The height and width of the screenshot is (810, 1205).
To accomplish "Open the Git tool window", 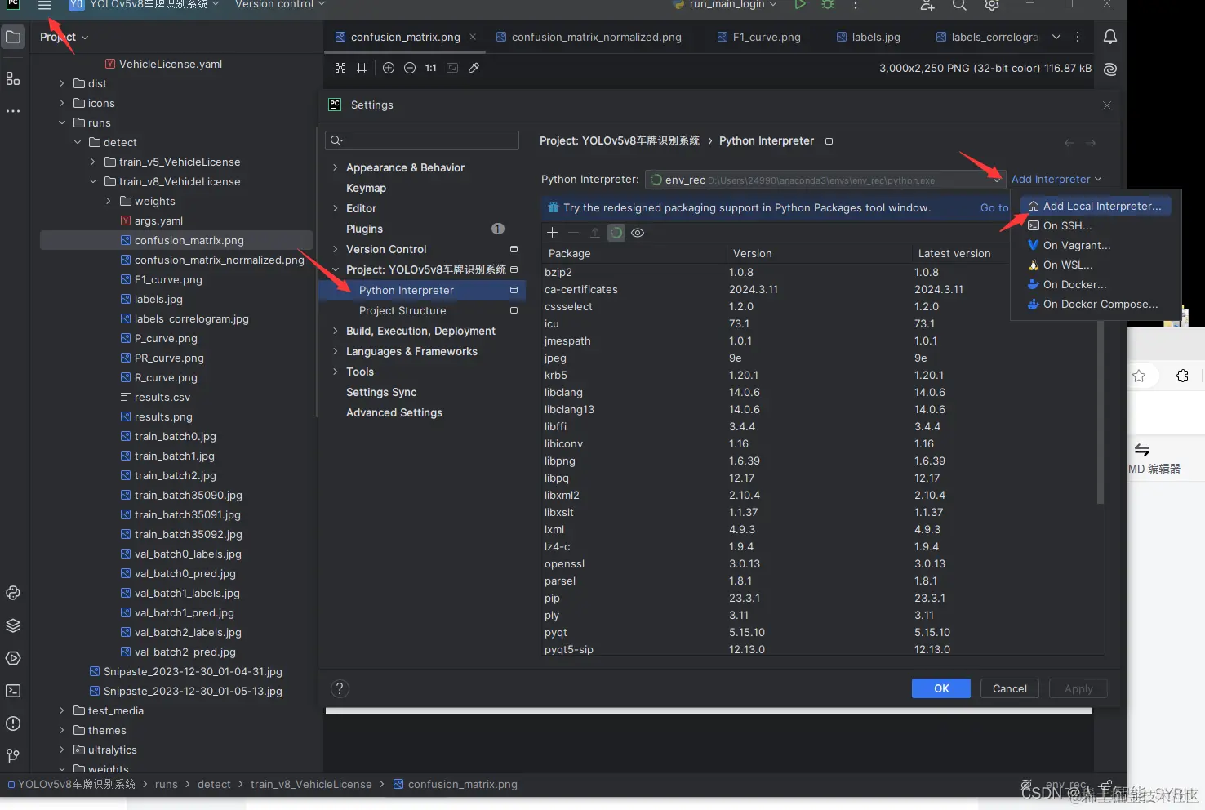I will coord(13,756).
